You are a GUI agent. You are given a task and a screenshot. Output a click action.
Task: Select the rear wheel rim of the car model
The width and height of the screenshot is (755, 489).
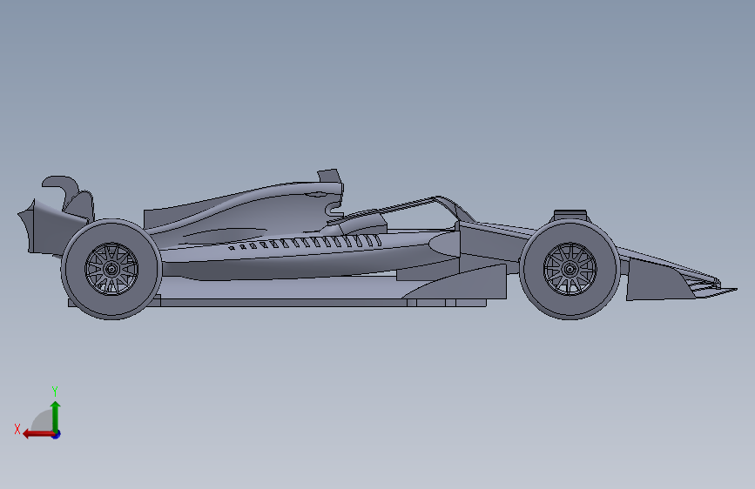pyautogui.click(x=111, y=269)
